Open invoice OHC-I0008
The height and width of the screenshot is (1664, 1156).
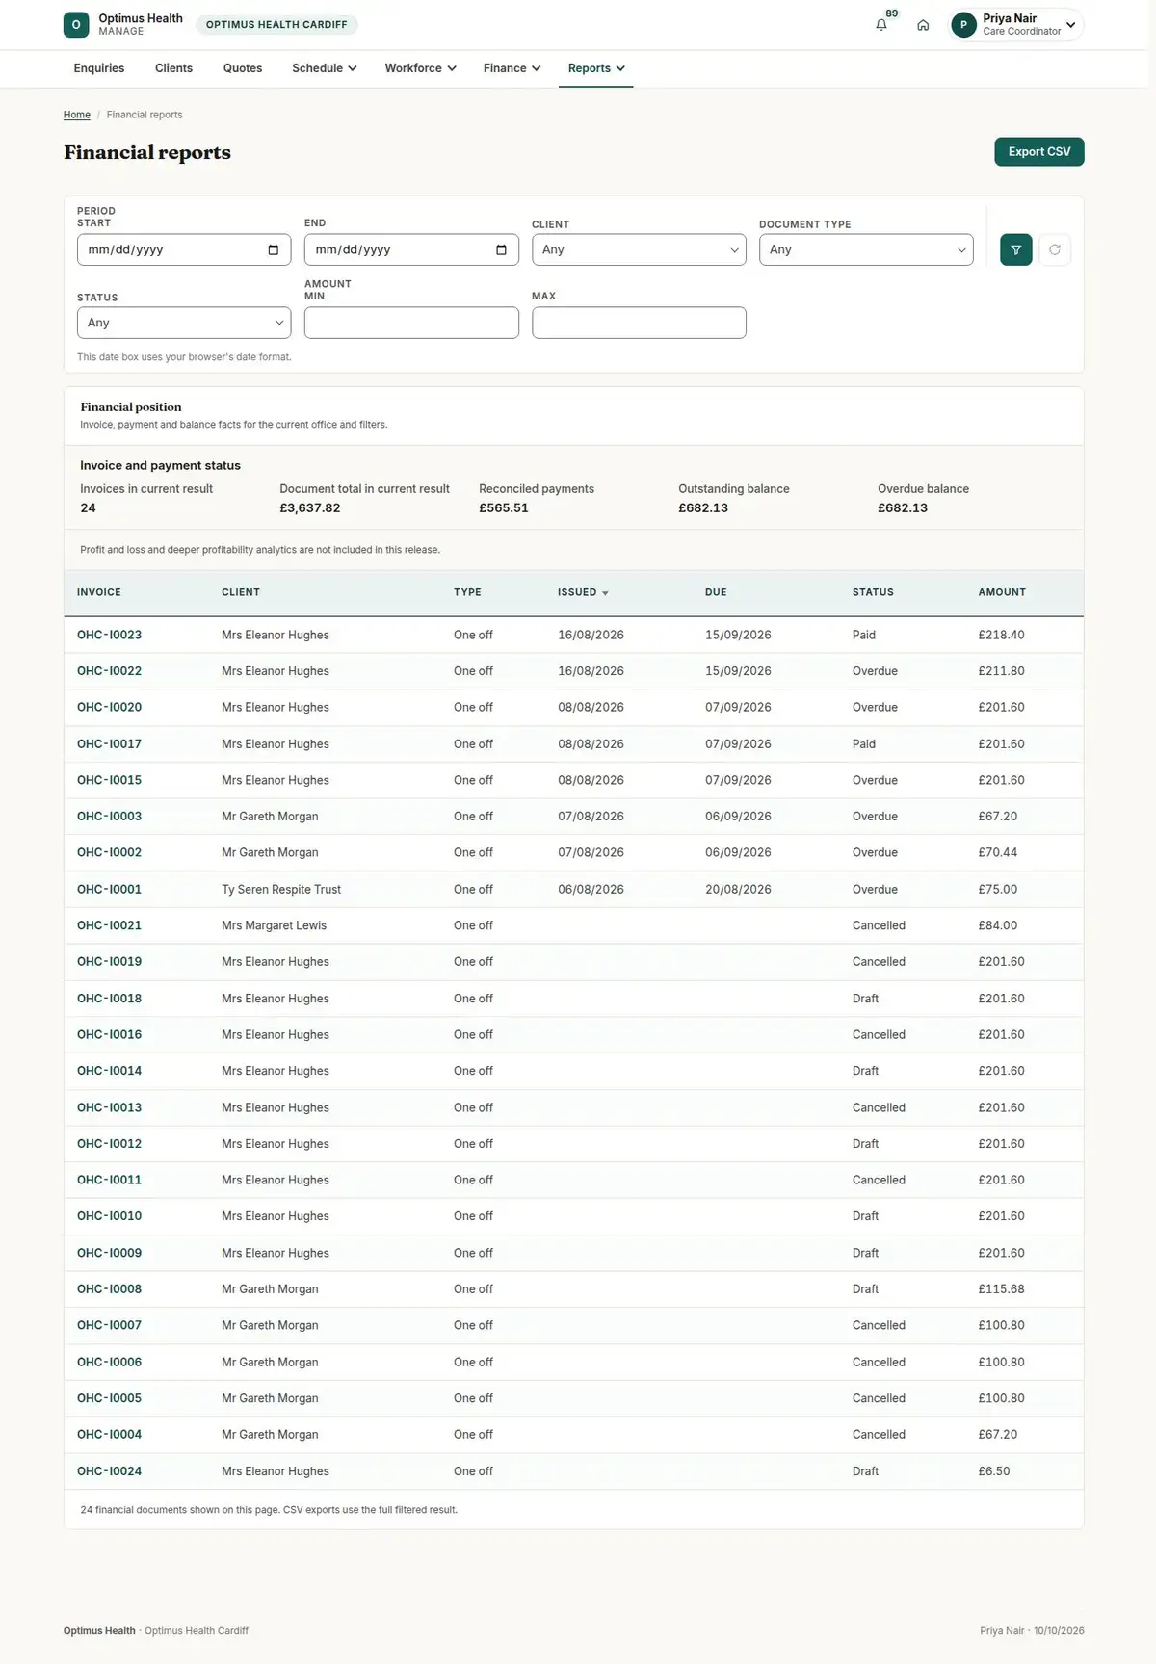pyautogui.click(x=109, y=1289)
